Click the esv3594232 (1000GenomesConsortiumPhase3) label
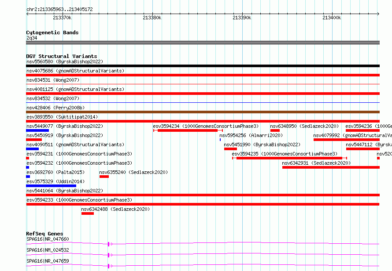 tap(79, 163)
